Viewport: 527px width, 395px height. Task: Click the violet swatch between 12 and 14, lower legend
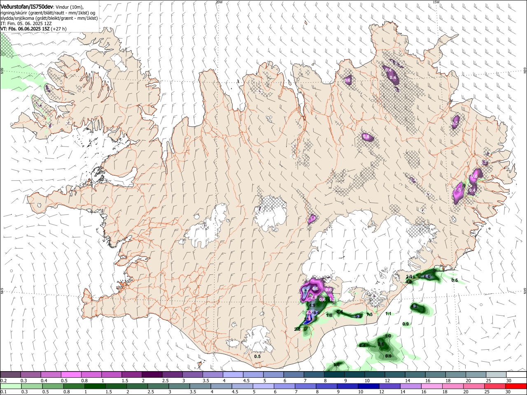click(389, 386)
